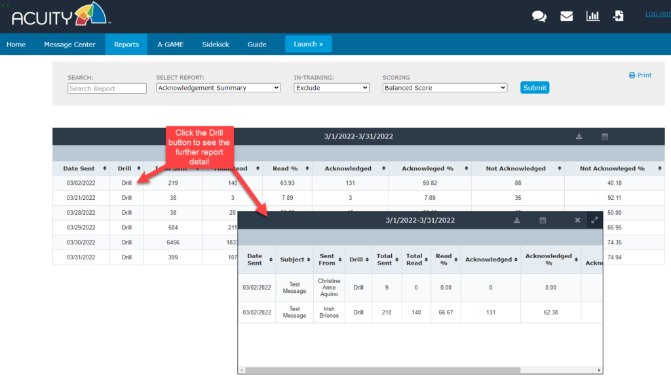Image resolution: width=671 pixels, height=380 pixels.
Task: Switch to the Message Center tab
Action: pyautogui.click(x=69, y=45)
